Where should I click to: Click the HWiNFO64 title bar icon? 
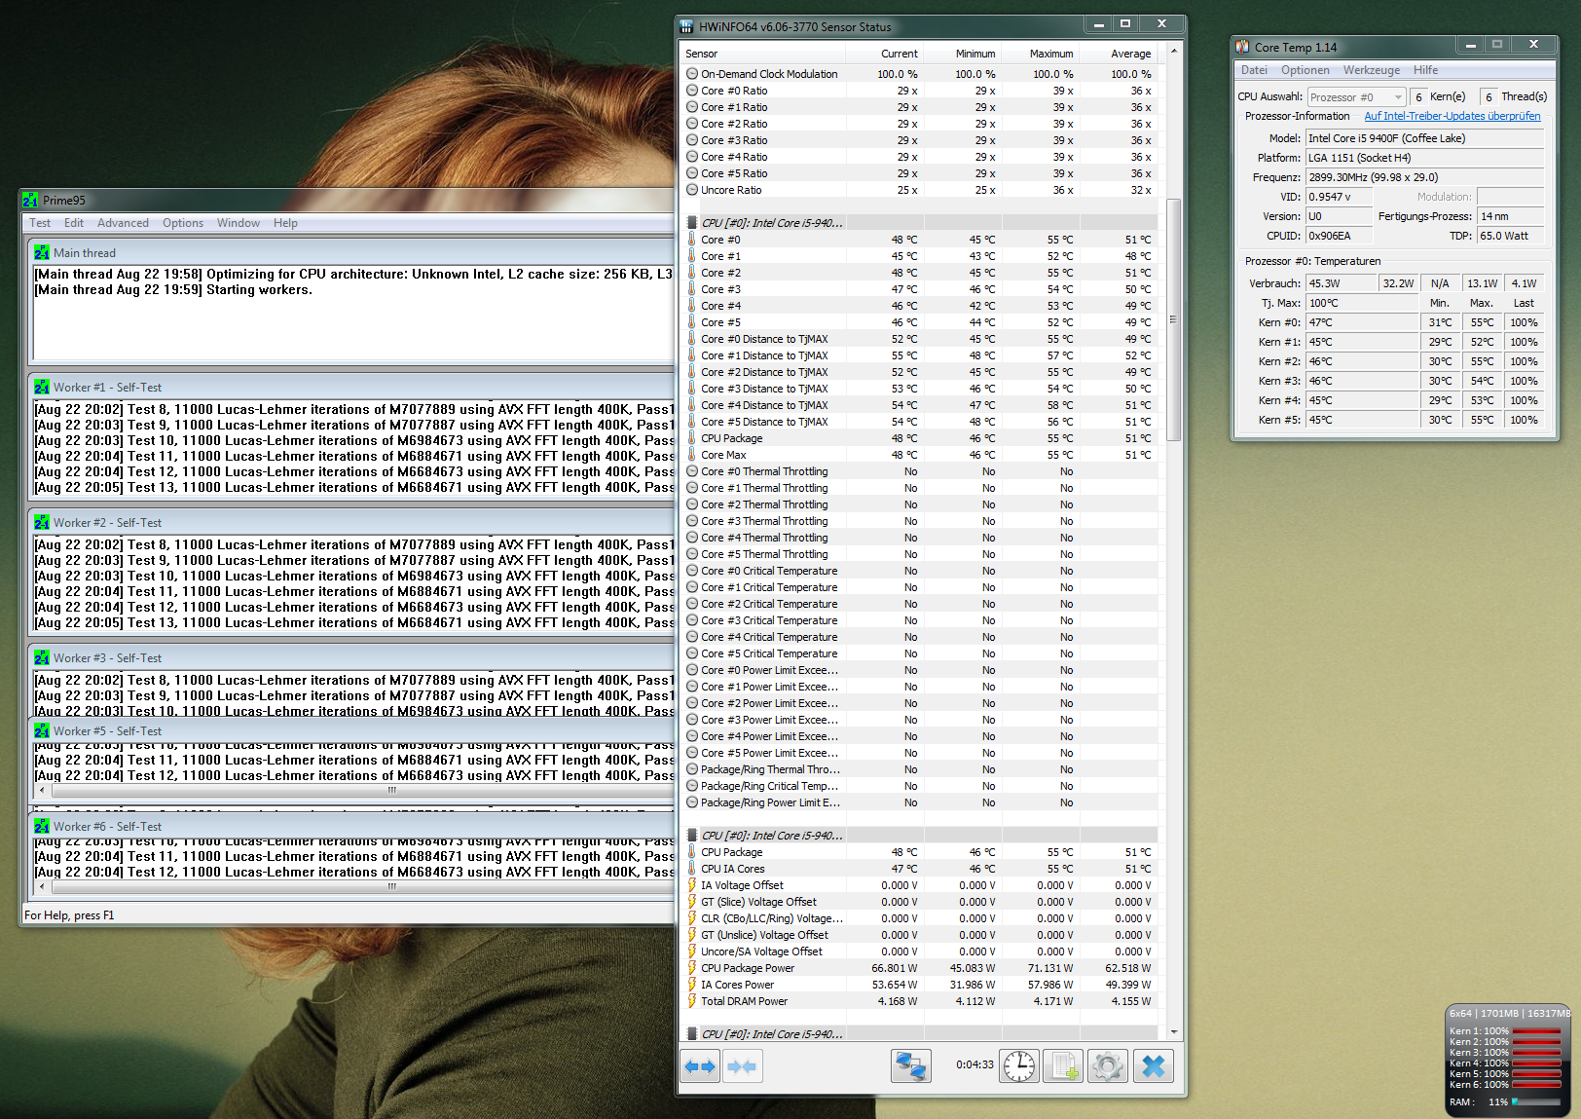click(686, 26)
